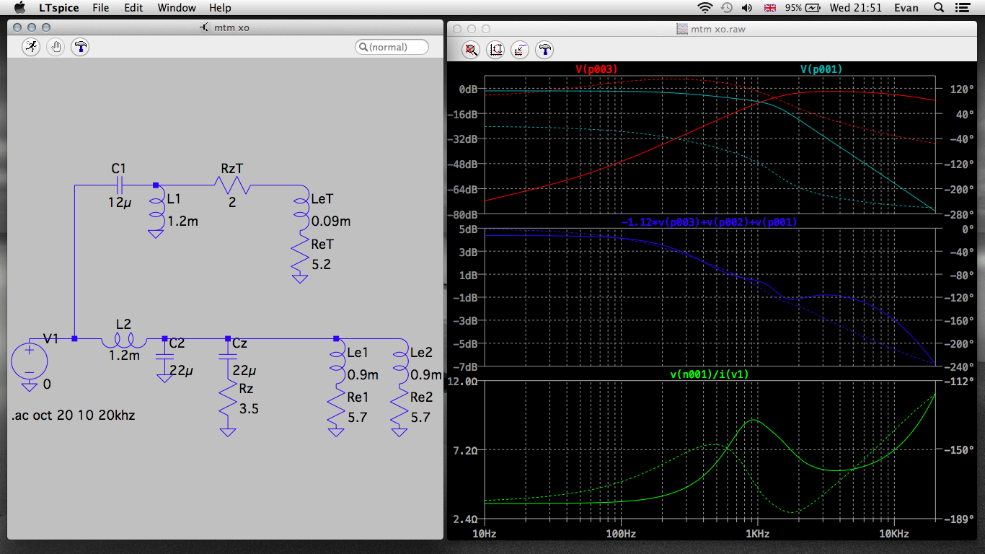Open the File menu
This screenshot has width=985, height=554.
click(101, 8)
